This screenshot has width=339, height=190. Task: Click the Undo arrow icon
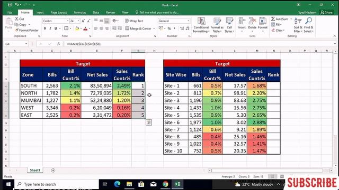coord(16,5)
